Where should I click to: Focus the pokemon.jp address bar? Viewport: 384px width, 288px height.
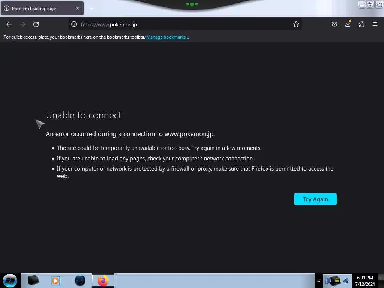pos(185,24)
